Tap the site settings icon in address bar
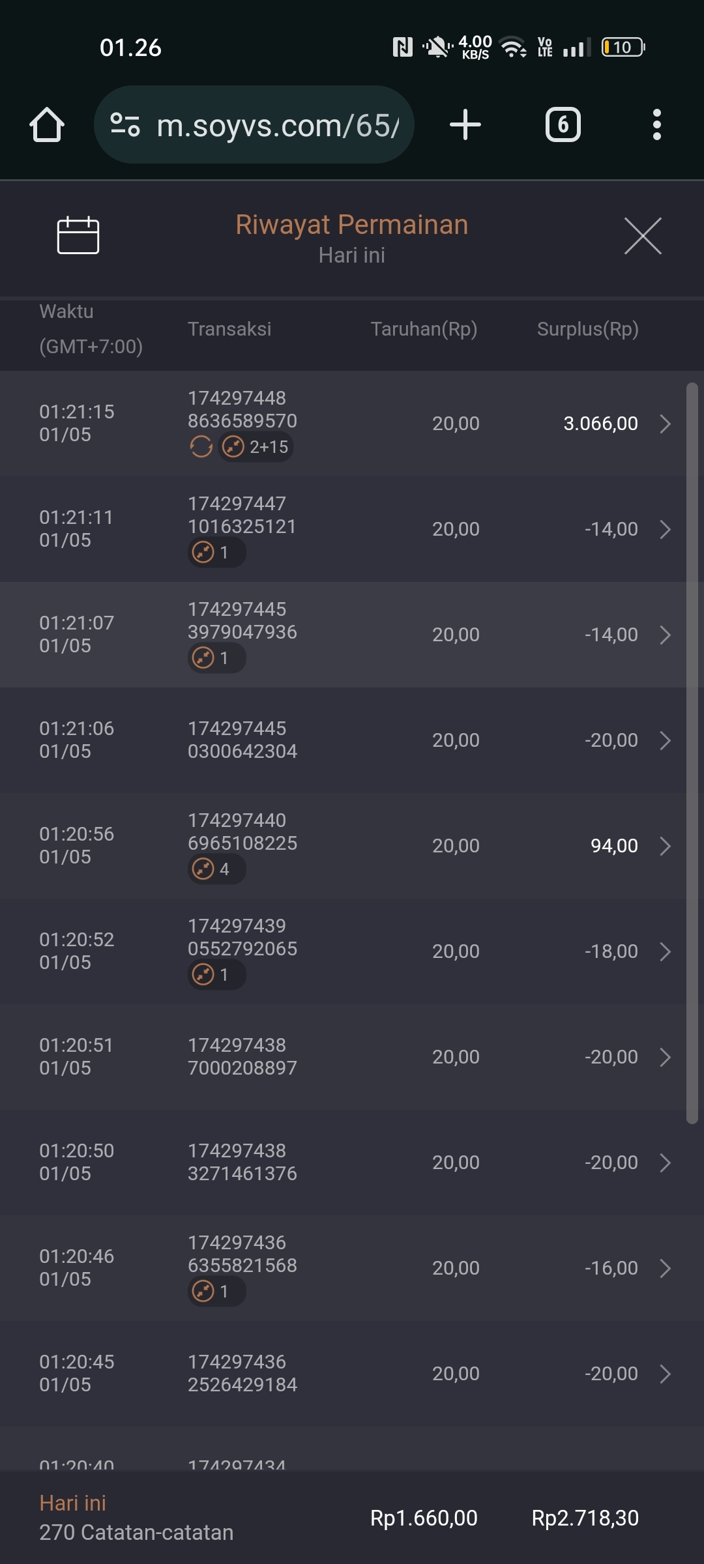 (x=125, y=124)
